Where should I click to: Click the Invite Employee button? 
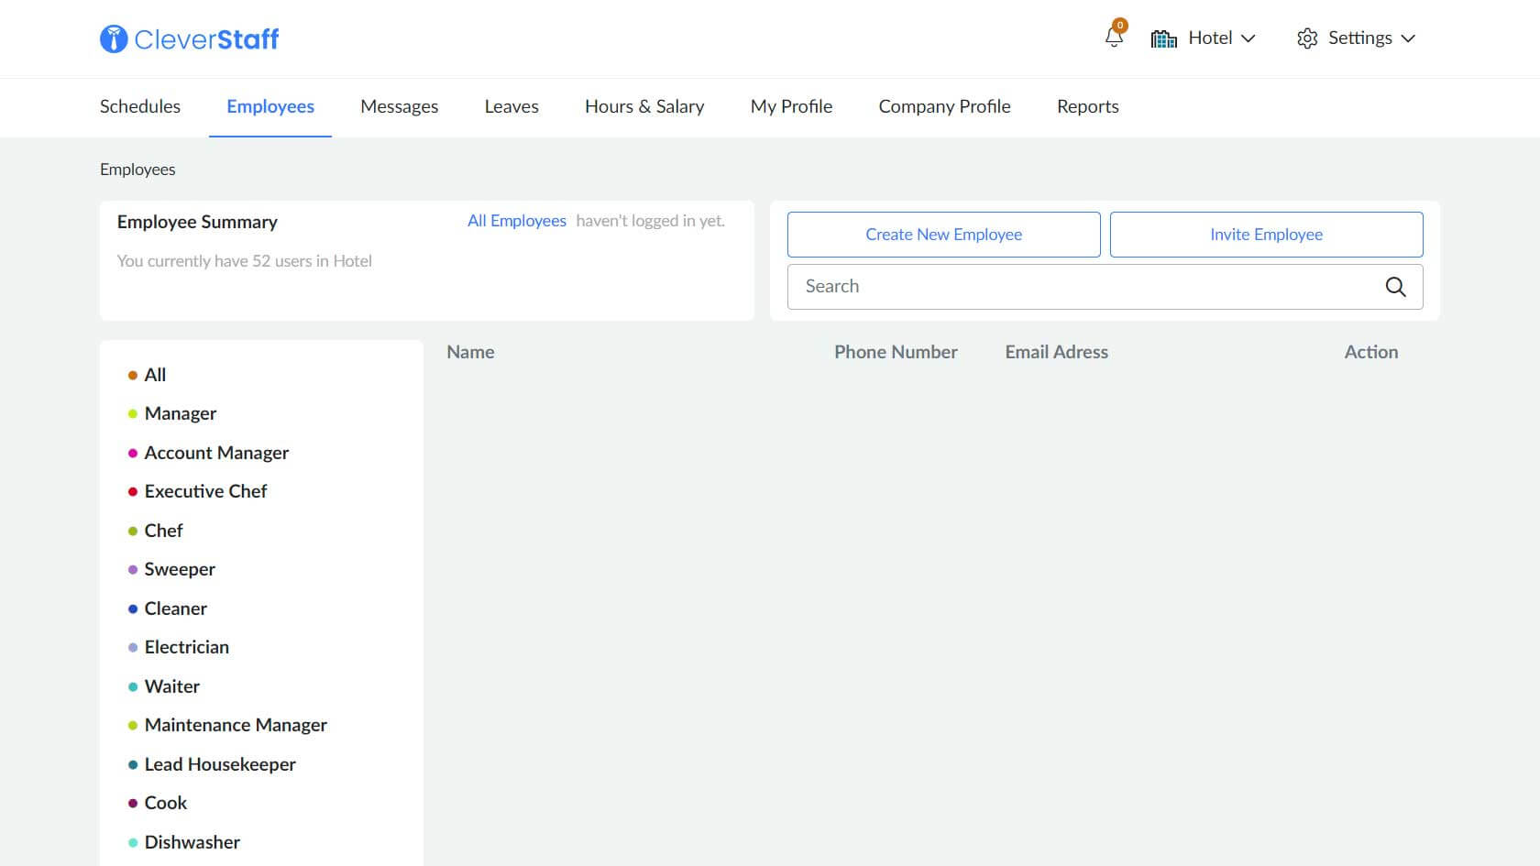click(1266, 235)
